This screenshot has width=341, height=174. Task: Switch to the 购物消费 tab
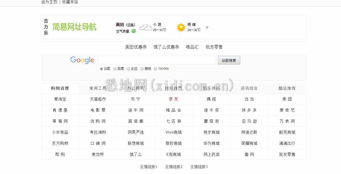click(x=60, y=88)
